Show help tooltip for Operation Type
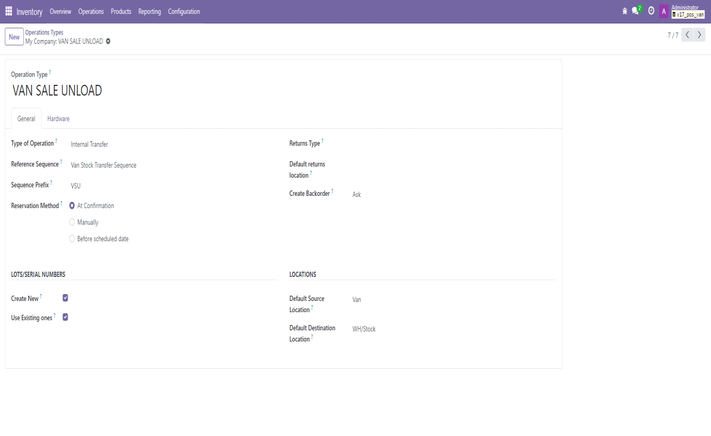The width and height of the screenshot is (711, 436). click(x=50, y=72)
